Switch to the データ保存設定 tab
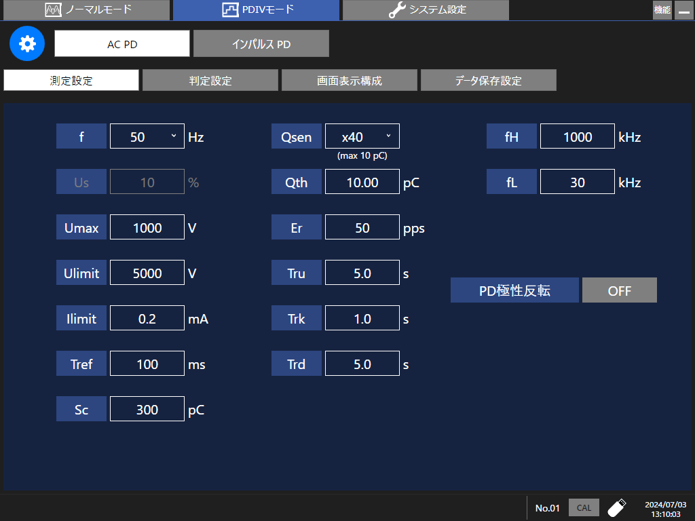Screen dimensions: 695x521 488,79
